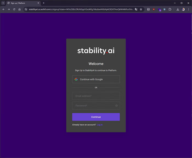The width and height of the screenshot is (192, 158).
Task: Click the URL in the address bar
Action: point(81,9)
